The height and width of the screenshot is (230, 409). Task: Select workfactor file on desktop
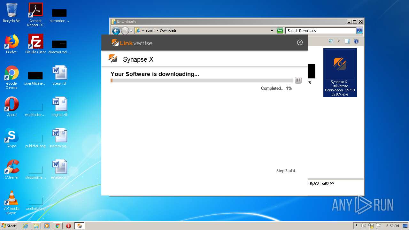click(x=35, y=109)
